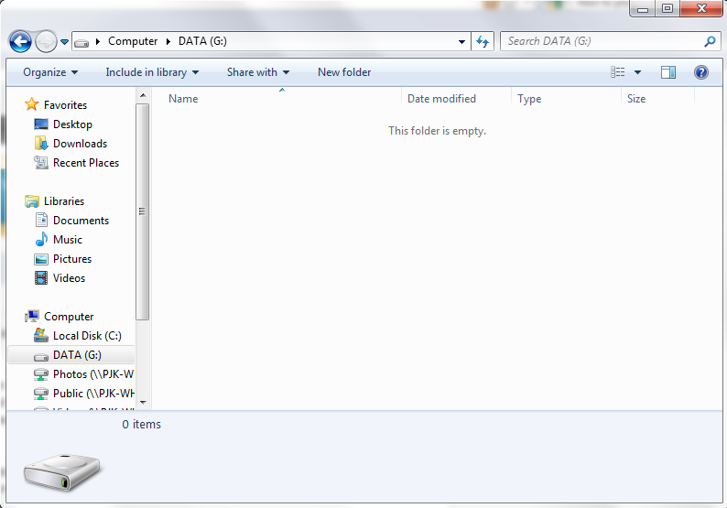This screenshot has height=508, width=727.
Task: Click navigation pane scroll up arrow
Action: (143, 95)
